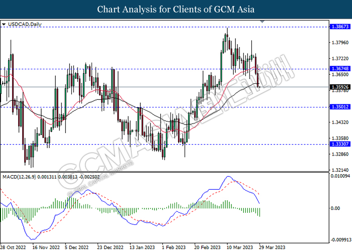Screen dimensions: 352x251
Task: Click the 1.33580 price axis value
Action: tap(340, 138)
